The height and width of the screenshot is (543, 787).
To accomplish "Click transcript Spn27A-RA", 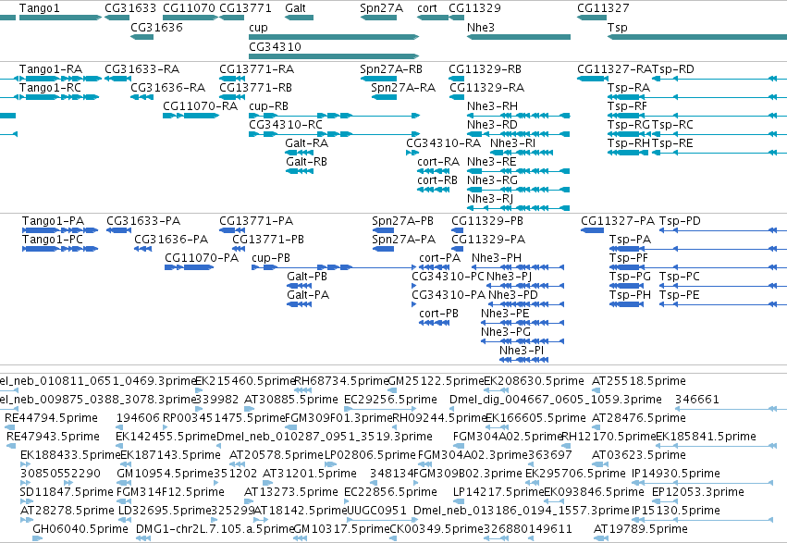I will pyautogui.click(x=403, y=88).
